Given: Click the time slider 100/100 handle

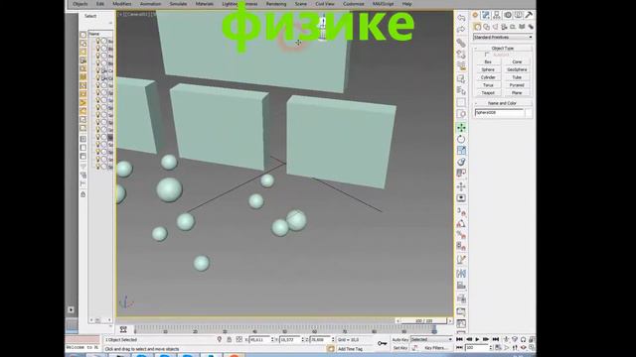Looking at the screenshot, I should click(424, 320).
